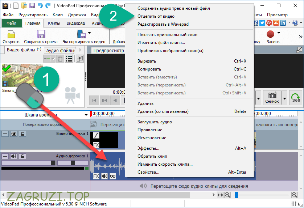
Task: Open the Аудио файлы tab
Action: pyautogui.click(x=60, y=51)
